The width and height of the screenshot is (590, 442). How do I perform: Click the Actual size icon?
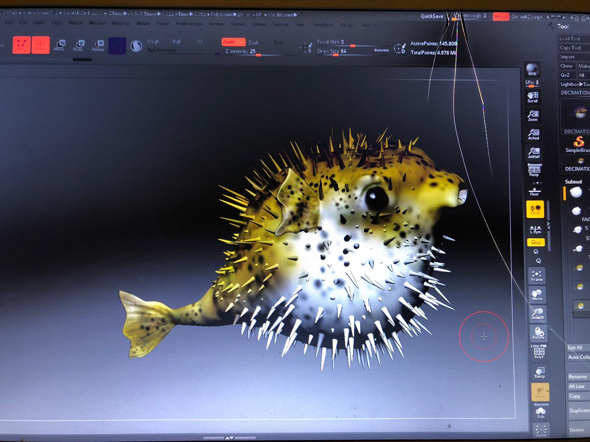pos(534,134)
